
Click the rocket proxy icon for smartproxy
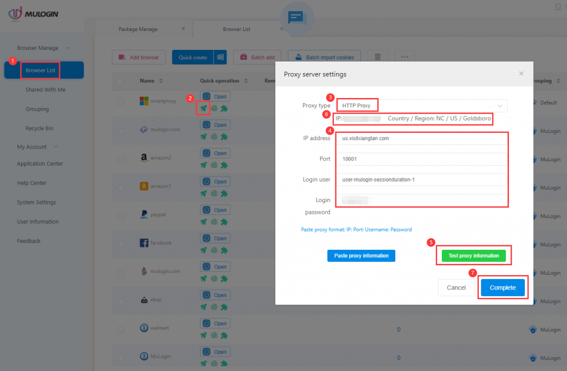[x=204, y=109]
